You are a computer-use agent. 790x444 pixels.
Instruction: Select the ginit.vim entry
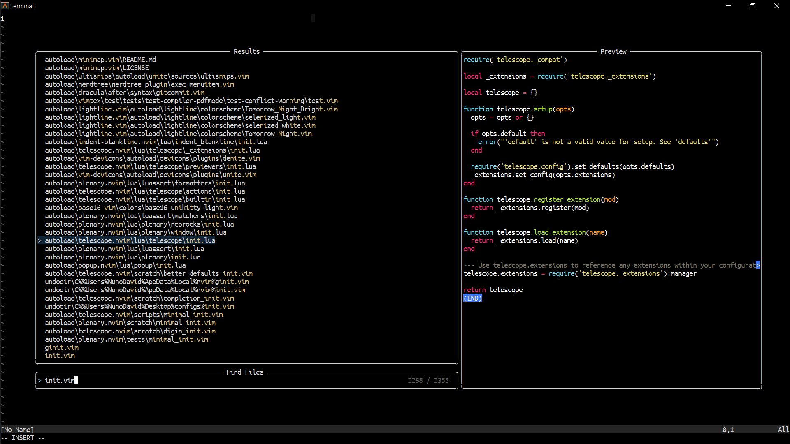pos(61,347)
